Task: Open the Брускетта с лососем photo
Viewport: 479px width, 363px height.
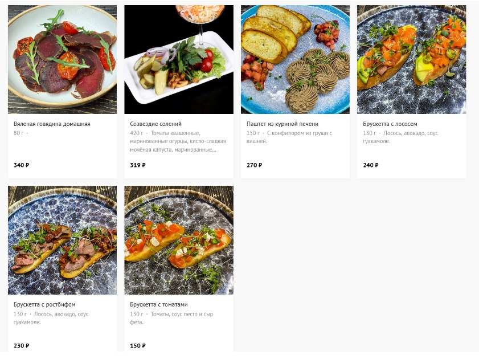Action: coord(411,60)
